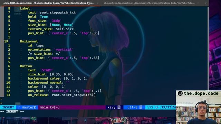Click the orientation: 'vertical' line
This screenshot has width=221, height=124.
point(51,50)
